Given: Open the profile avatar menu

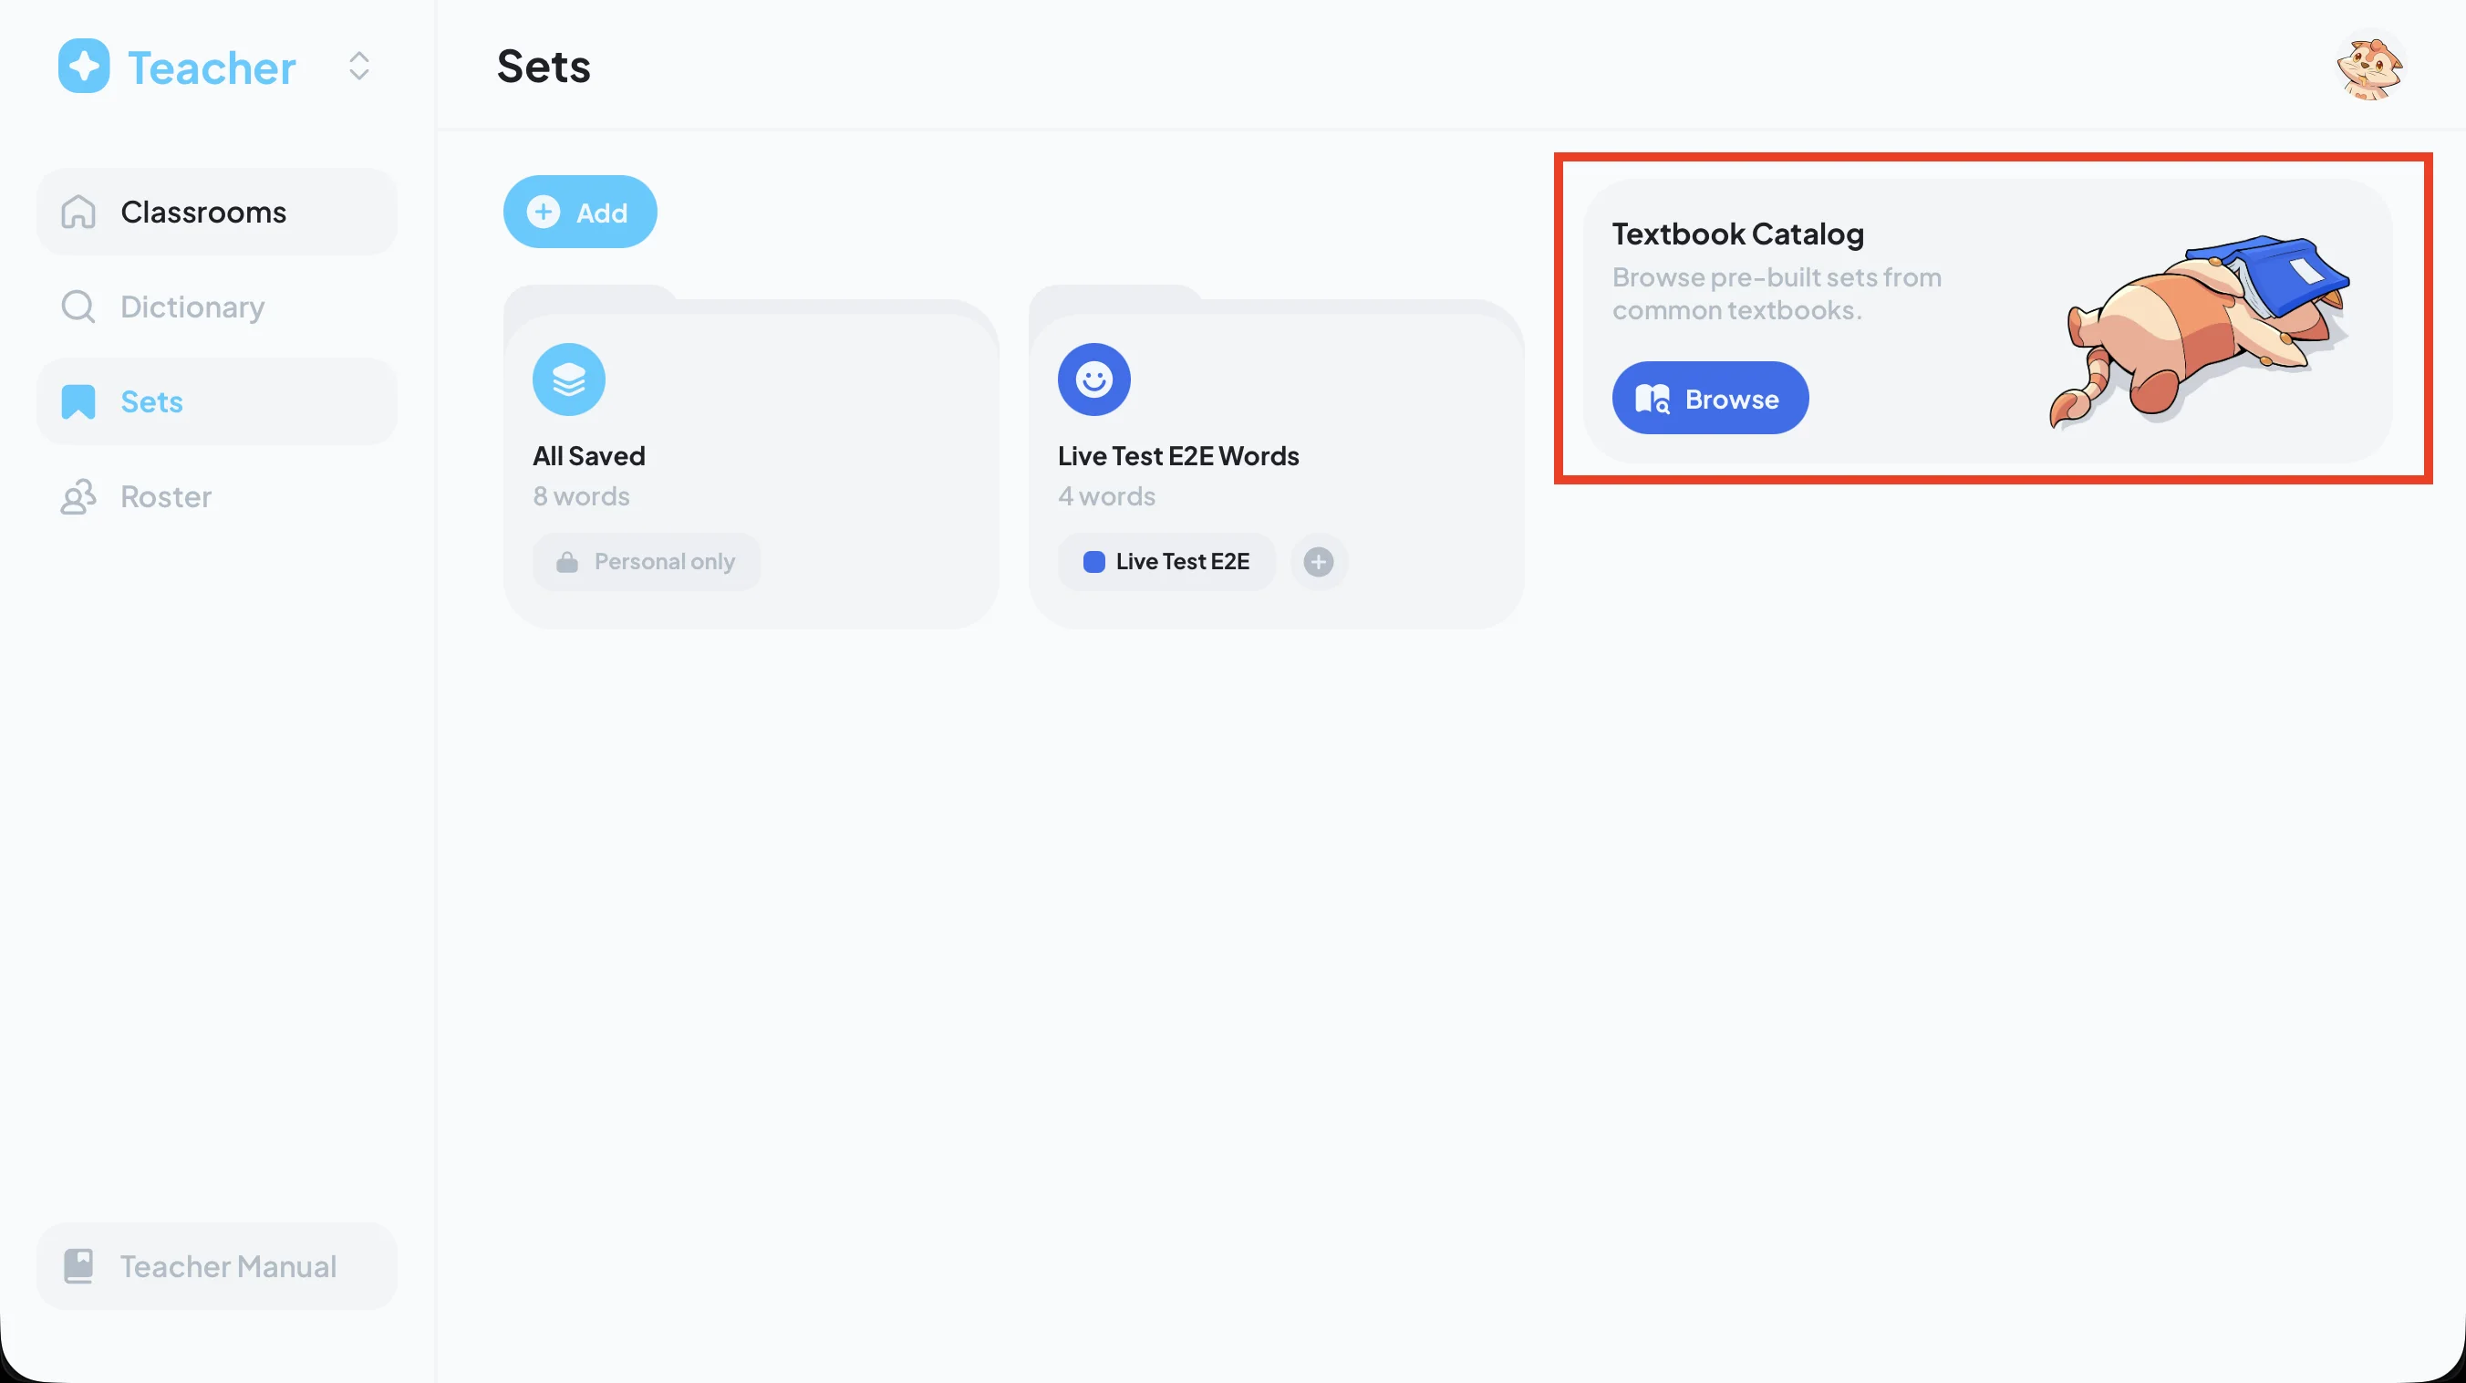Looking at the screenshot, I should pyautogui.click(x=2370, y=65).
